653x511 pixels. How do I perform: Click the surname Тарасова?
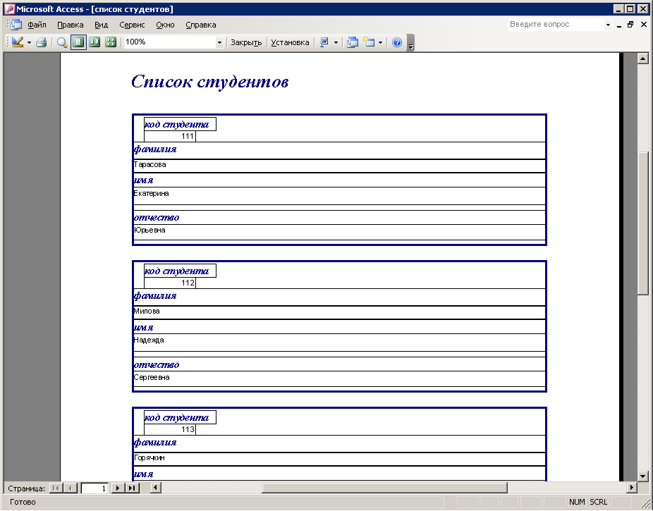[x=150, y=165]
